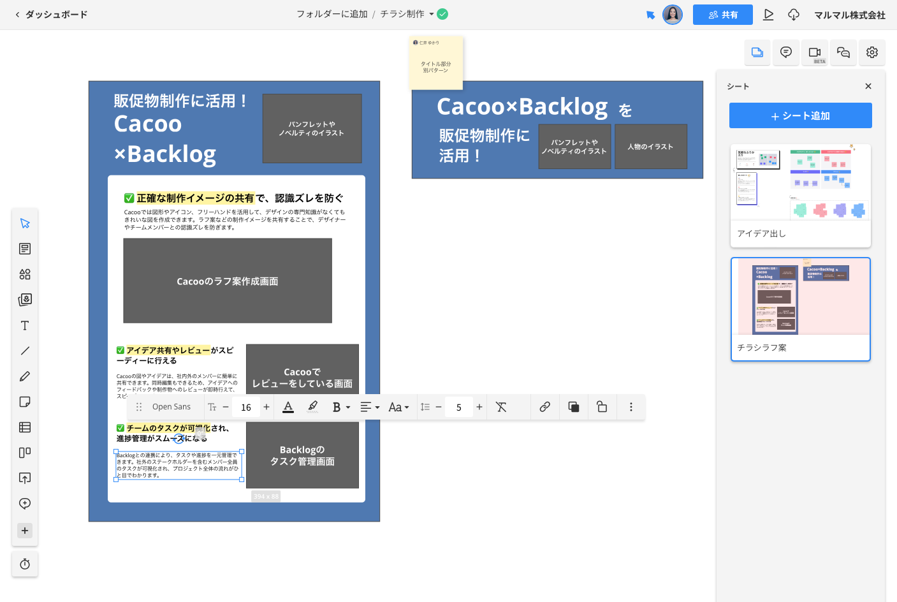The image size is (897, 602).
Task: Go back to ダッシュボード
Action: [51, 15]
